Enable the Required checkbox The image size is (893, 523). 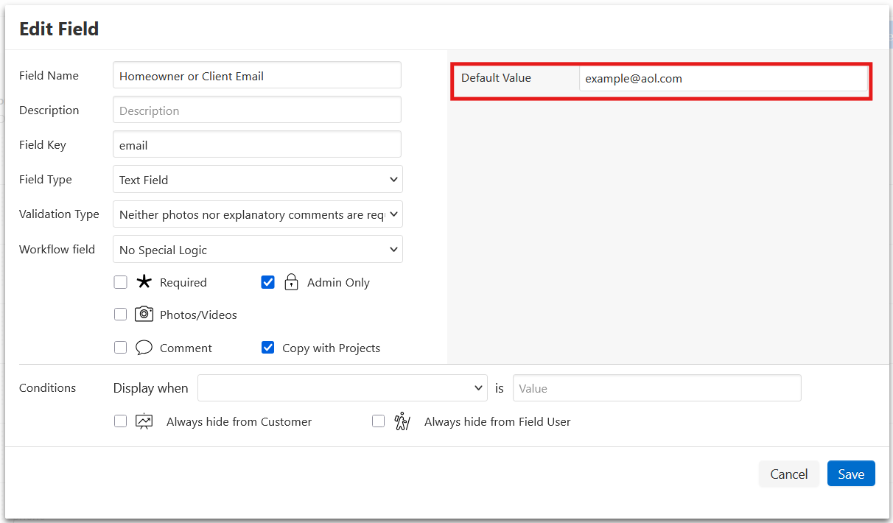(121, 282)
